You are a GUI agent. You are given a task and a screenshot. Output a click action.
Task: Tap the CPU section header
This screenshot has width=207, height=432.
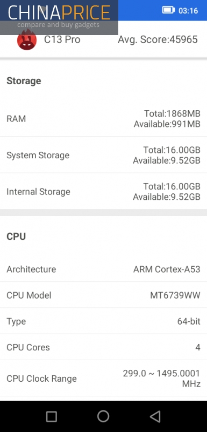[16, 237]
